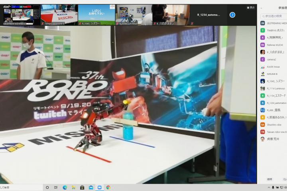
Task: Select the R_1040_シズラー video thumbnail
Action: [96, 15]
